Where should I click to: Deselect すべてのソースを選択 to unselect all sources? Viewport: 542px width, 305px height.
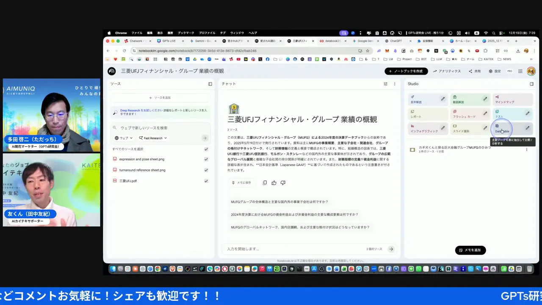click(206, 150)
